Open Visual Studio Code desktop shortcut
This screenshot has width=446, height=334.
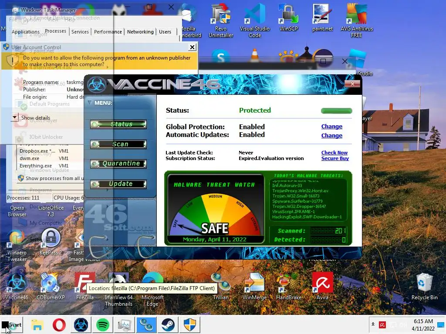point(254,20)
